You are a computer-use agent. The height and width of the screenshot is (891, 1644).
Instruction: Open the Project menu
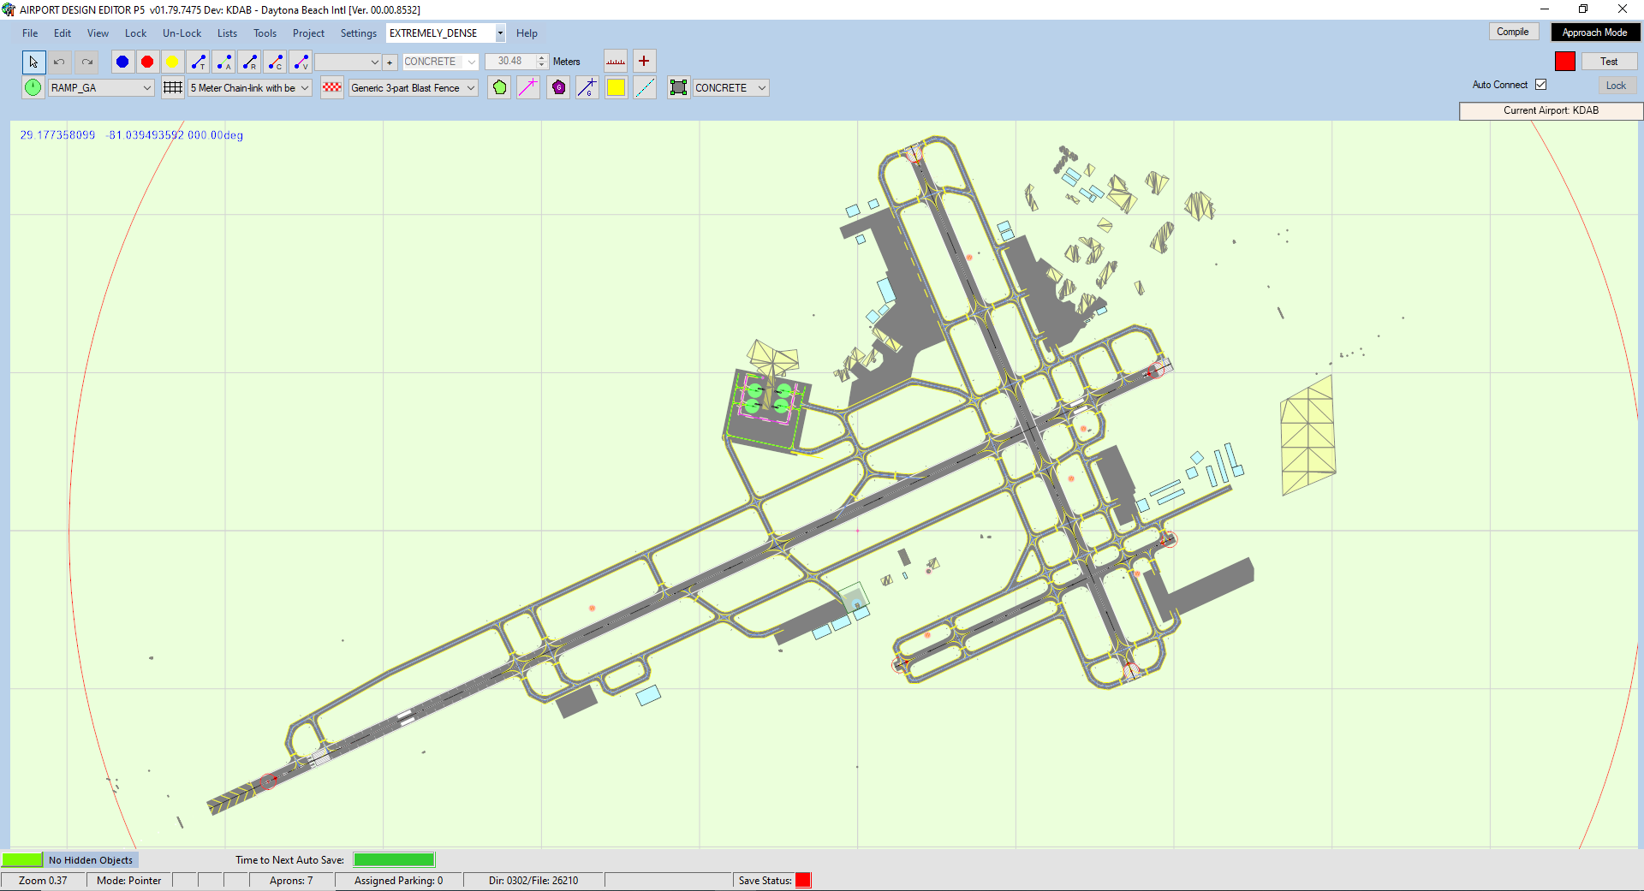tap(308, 33)
